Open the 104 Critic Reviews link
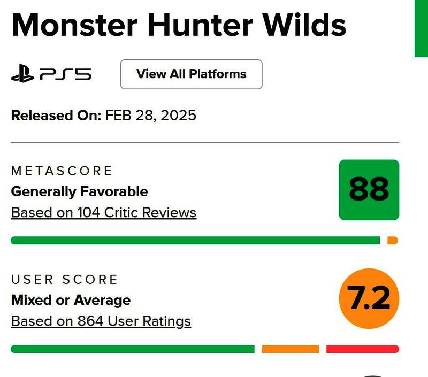The width and height of the screenshot is (428, 377). pos(104,213)
